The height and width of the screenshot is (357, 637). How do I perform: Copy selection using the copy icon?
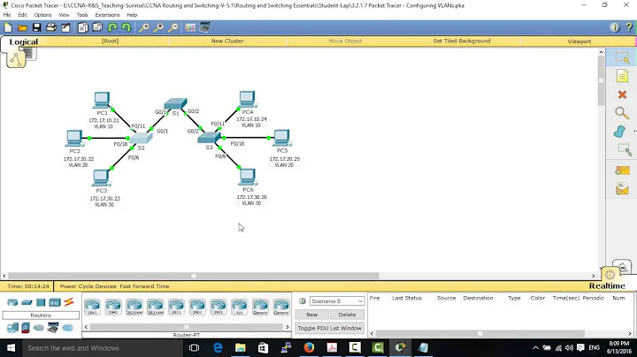pyautogui.click(x=83, y=27)
